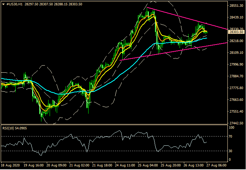
Task: Select the upper pink descending trendline
Action: point(186,18)
